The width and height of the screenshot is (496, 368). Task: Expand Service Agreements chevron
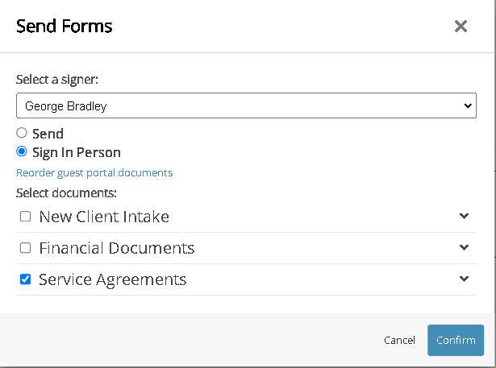tap(464, 279)
